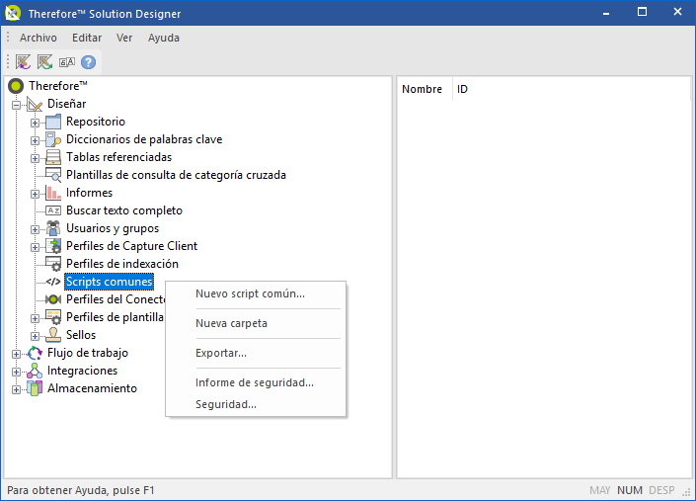The height and width of the screenshot is (501, 696).
Task: Select the Buscar texto completo item
Action: [x=124, y=210]
